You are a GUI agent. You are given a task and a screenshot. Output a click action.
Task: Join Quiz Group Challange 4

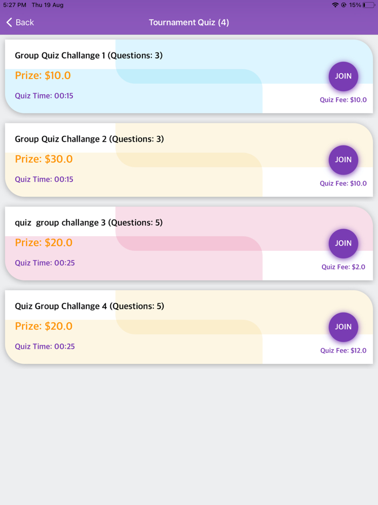(x=343, y=327)
